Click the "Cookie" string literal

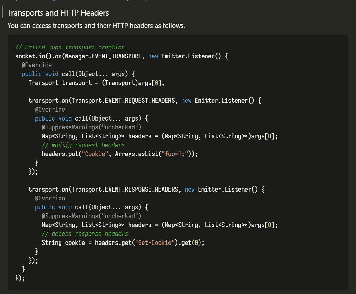[95, 154]
